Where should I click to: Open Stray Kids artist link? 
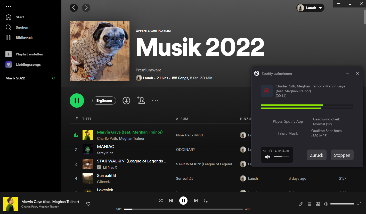[x=105, y=153]
